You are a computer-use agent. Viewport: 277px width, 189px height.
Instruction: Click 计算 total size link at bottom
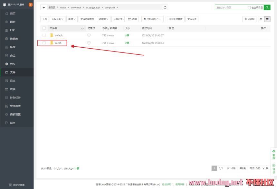tap(77, 168)
